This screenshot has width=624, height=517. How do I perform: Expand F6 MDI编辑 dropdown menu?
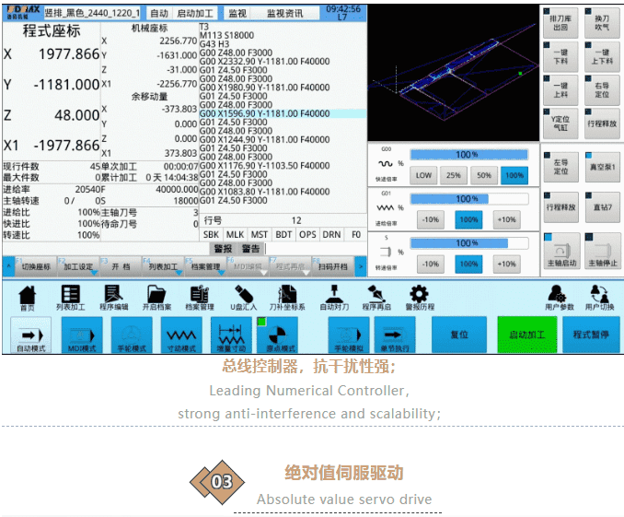click(248, 266)
